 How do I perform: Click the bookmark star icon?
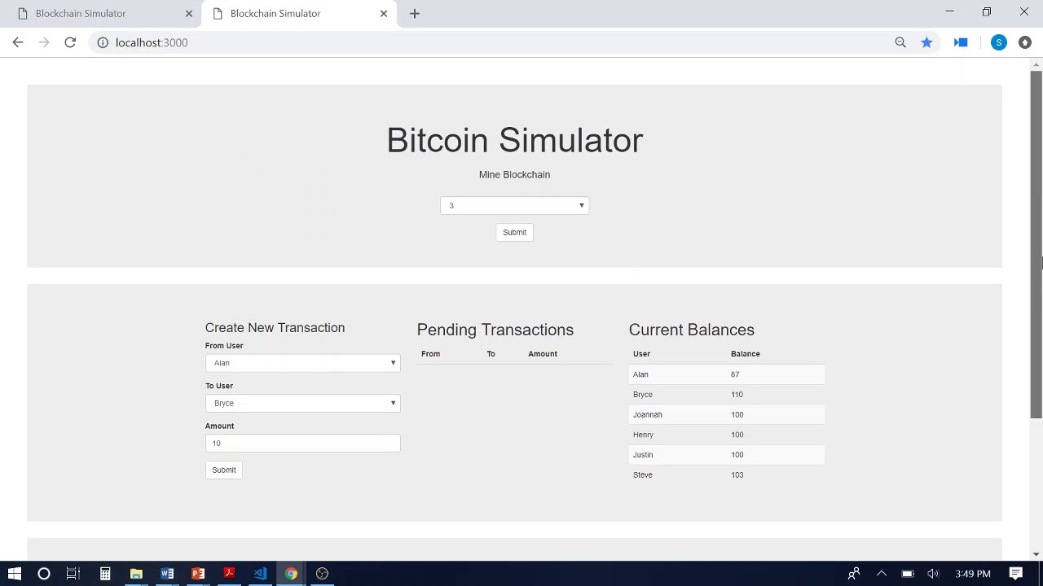[926, 42]
